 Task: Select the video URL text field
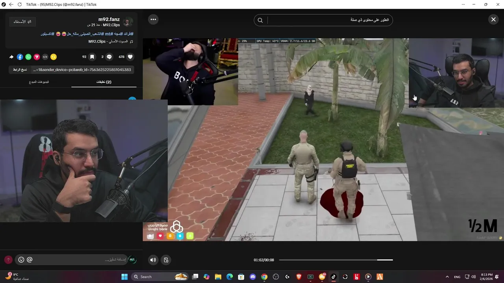click(x=82, y=70)
